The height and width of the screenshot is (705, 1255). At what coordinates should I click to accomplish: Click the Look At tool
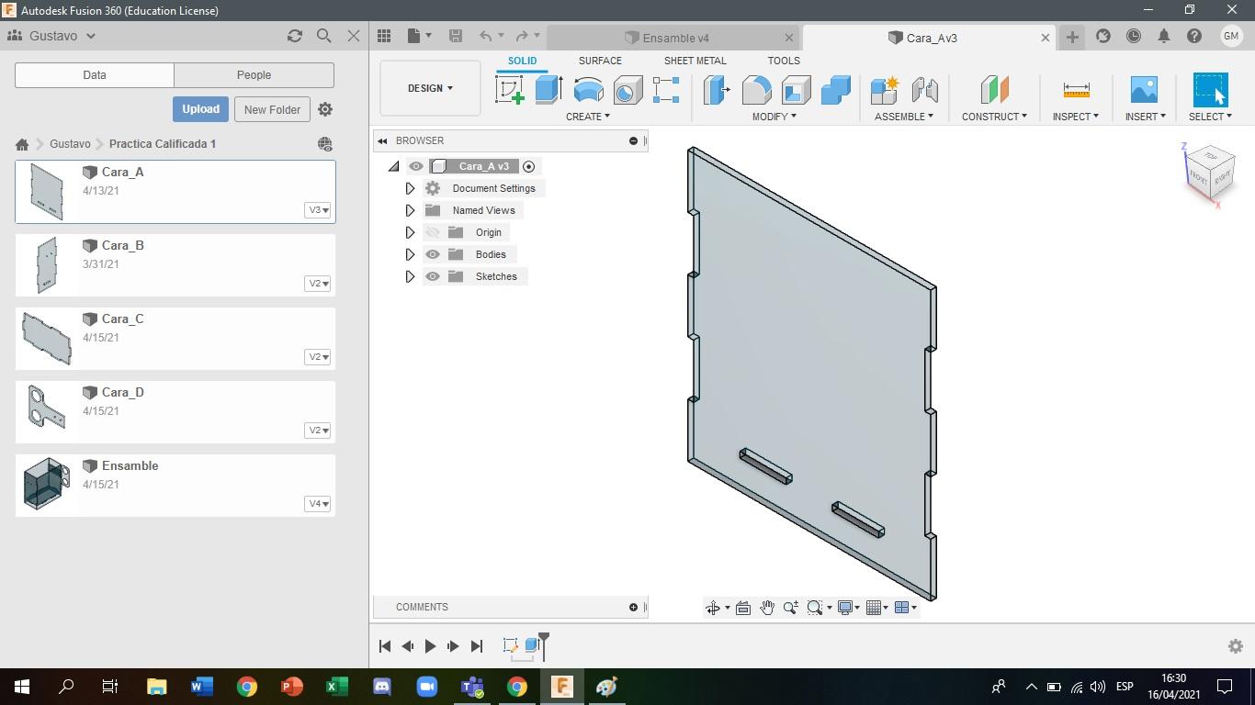tap(743, 608)
